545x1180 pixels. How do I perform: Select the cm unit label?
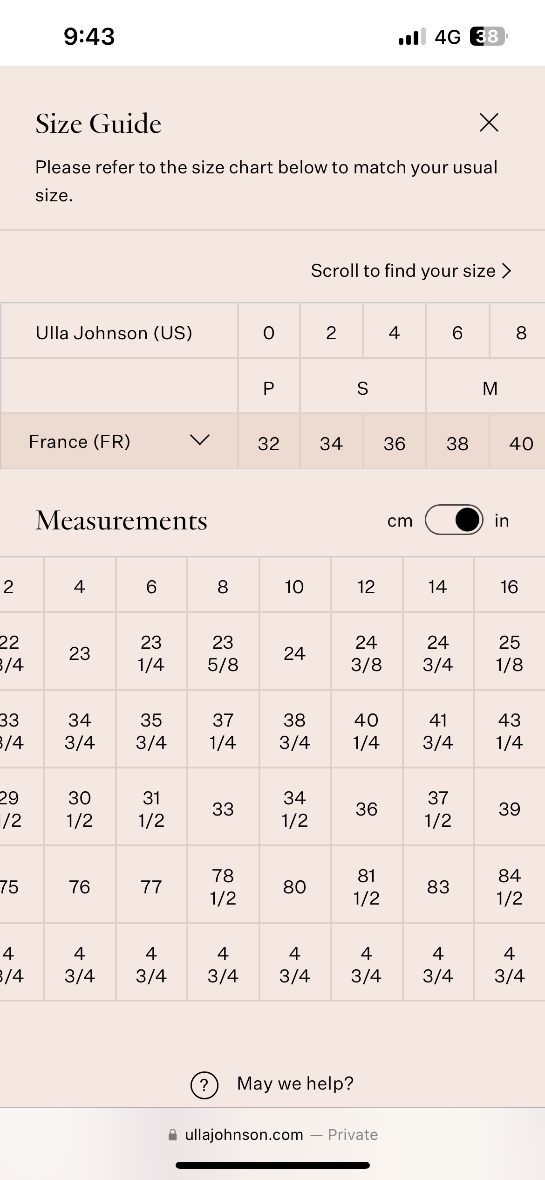coord(400,521)
